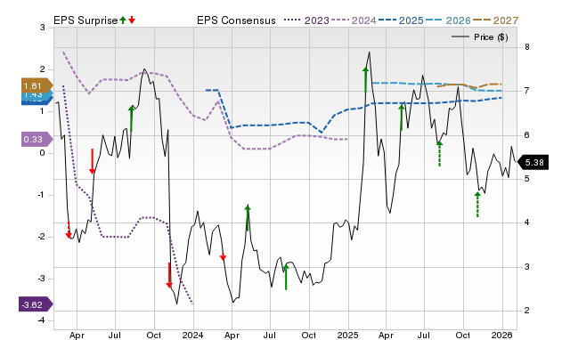Click the 2026 label on the time axis
This screenshot has width=570, height=340.
[x=502, y=335]
